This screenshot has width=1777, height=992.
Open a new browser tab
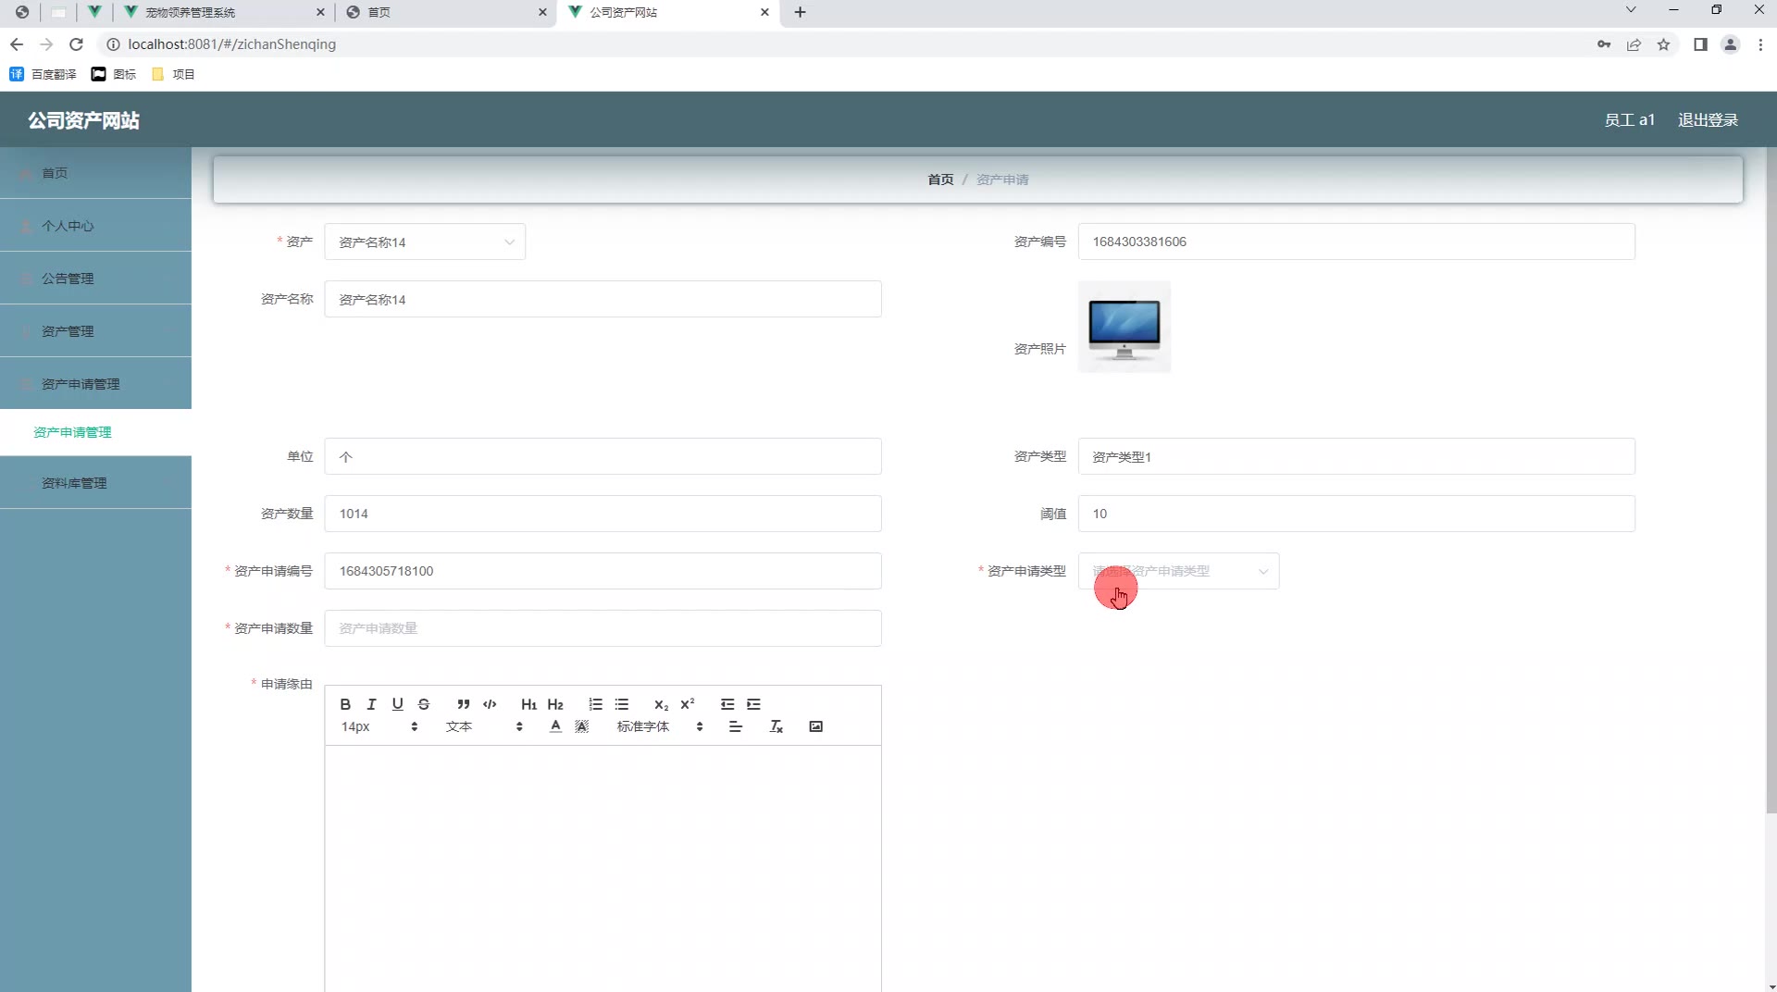[800, 12]
